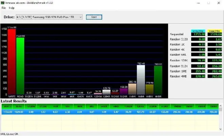This screenshot has width=224, height=136.
Task: Expand the Drive selection dropdown
Action: pyautogui.click(x=80, y=17)
